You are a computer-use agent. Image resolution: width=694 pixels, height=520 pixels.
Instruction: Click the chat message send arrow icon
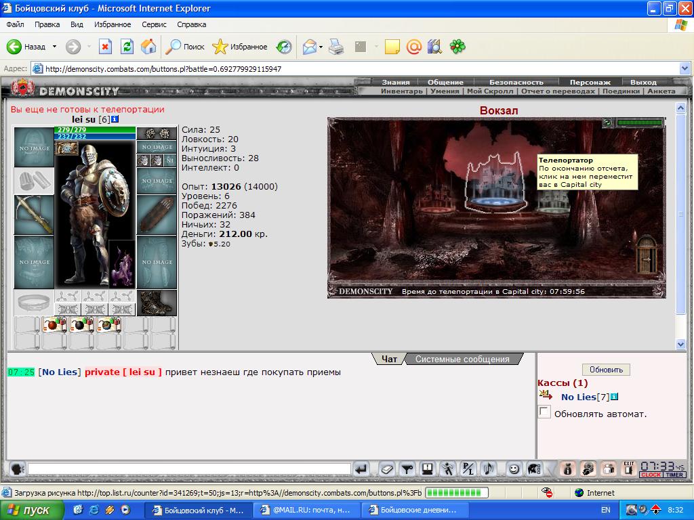tap(362, 469)
